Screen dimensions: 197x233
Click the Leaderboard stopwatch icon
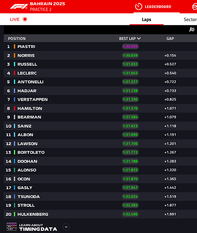click(x=138, y=7)
